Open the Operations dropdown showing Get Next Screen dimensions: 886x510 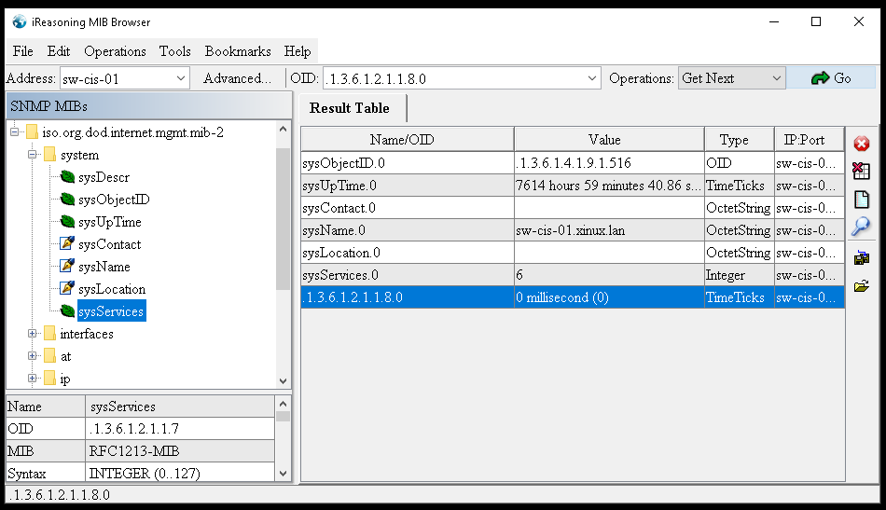[731, 78]
